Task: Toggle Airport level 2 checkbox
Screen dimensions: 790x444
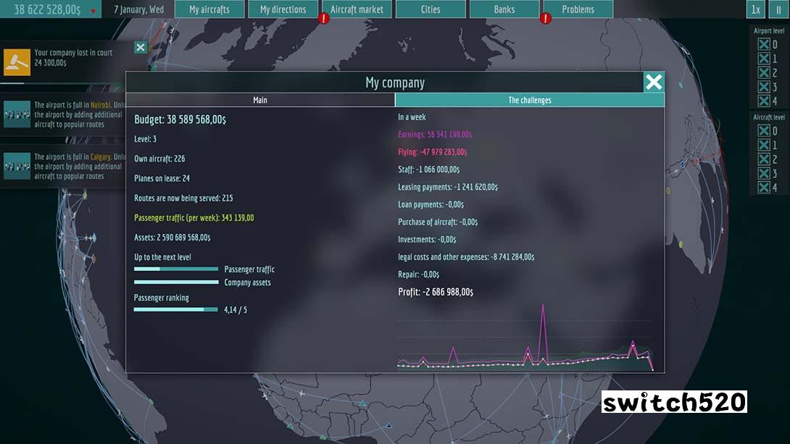Action: (x=764, y=72)
